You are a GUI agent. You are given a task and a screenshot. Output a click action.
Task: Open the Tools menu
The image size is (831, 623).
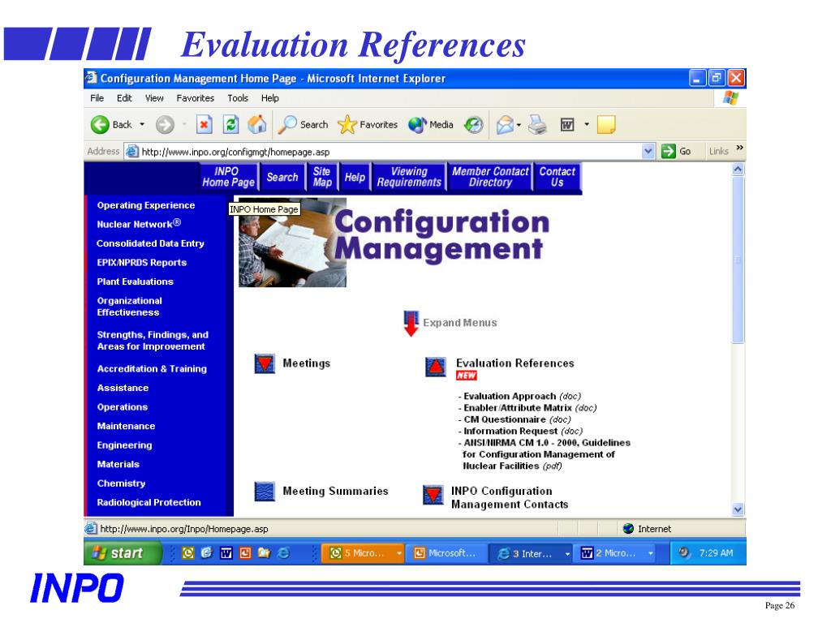click(x=238, y=98)
